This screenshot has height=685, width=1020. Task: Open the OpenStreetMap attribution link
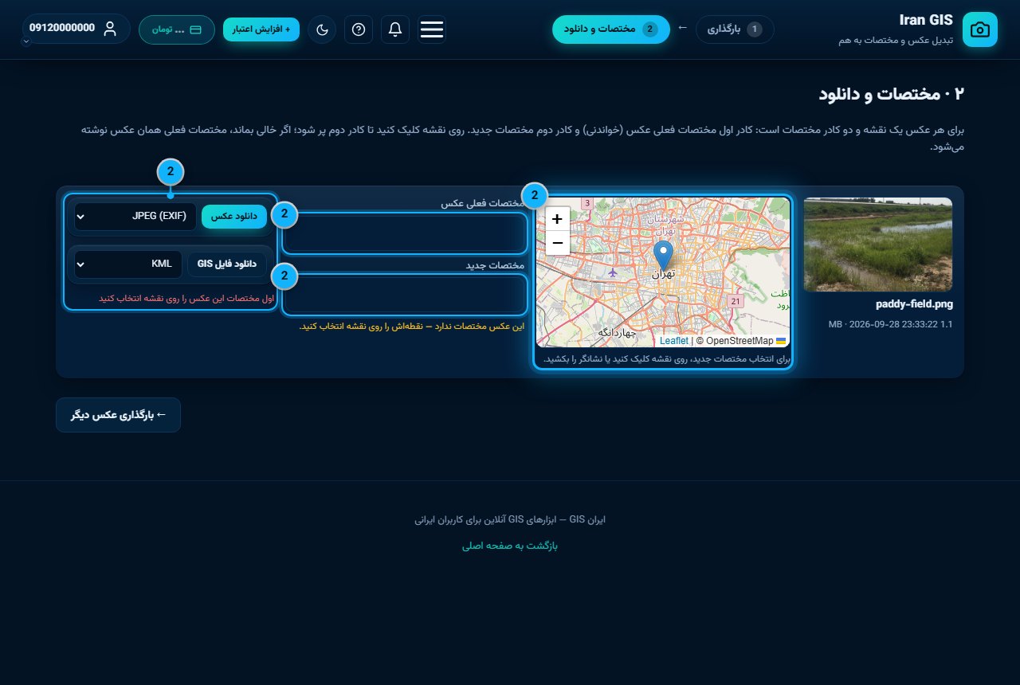(x=739, y=341)
